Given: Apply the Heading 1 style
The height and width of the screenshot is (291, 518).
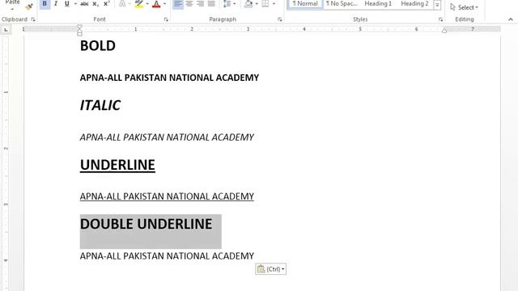Looking at the screenshot, I should (378, 4).
